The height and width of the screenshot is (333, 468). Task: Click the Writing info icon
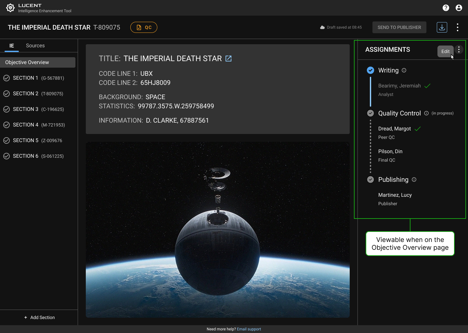click(x=404, y=70)
